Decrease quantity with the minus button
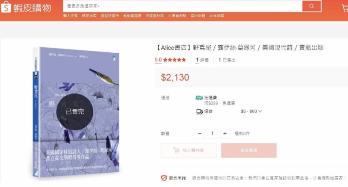 (x=200, y=134)
